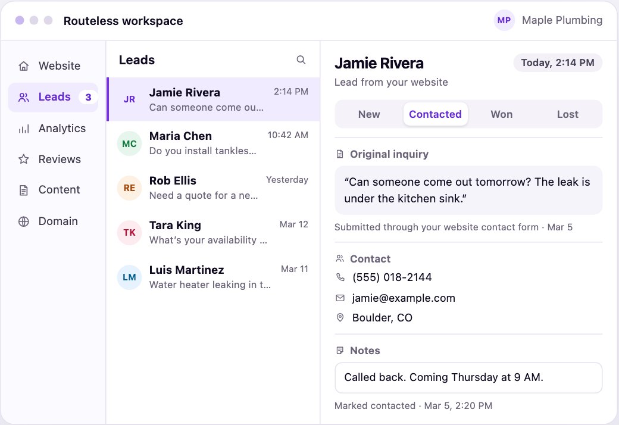Click the TK avatar for Tara King
This screenshot has height=425, width=619.
tap(130, 233)
